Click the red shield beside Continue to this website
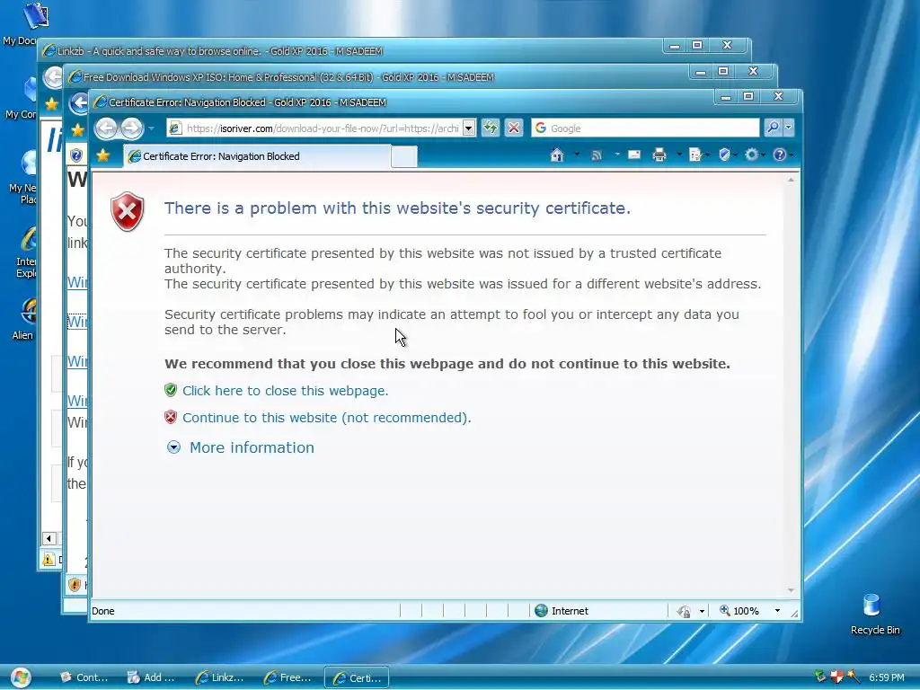This screenshot has height=690, width=920. tap(171, 417)
